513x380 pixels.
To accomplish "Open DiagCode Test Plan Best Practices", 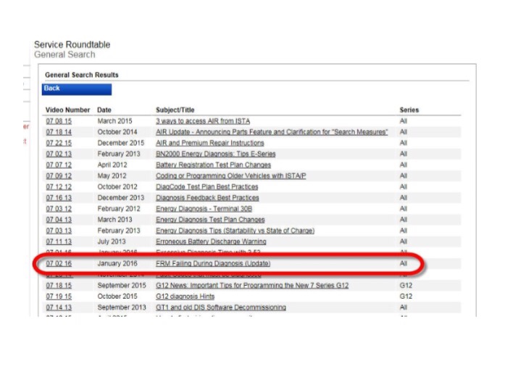I will pyautogui.click(x=207, y=186).
